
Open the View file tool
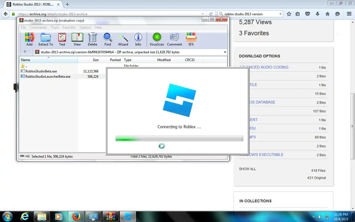click(77, 39)
